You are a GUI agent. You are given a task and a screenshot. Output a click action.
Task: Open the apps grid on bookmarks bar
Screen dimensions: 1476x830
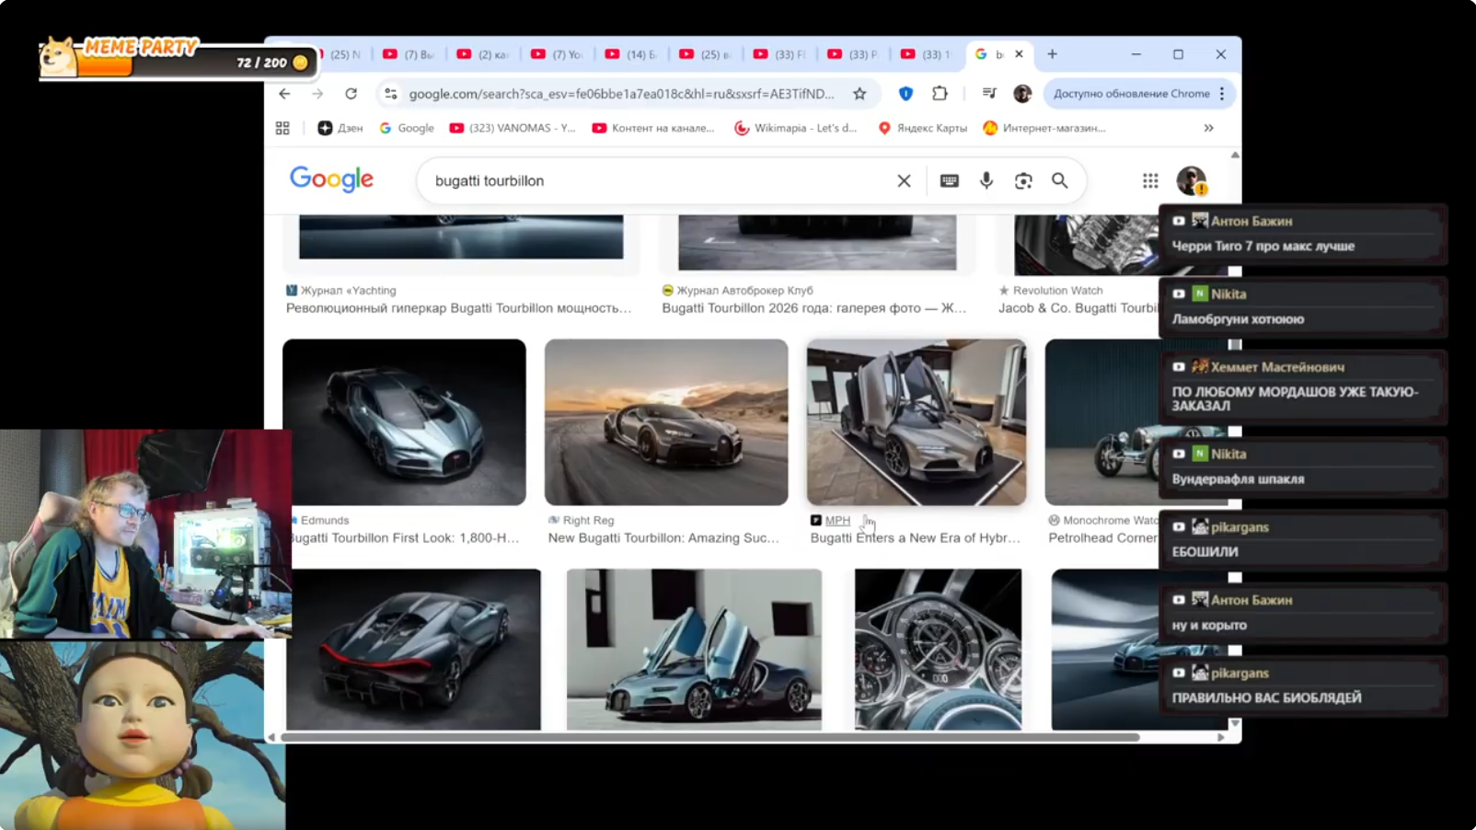(x=283, y=128)
